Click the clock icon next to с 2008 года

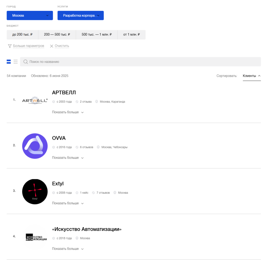[x=54, y=193]
